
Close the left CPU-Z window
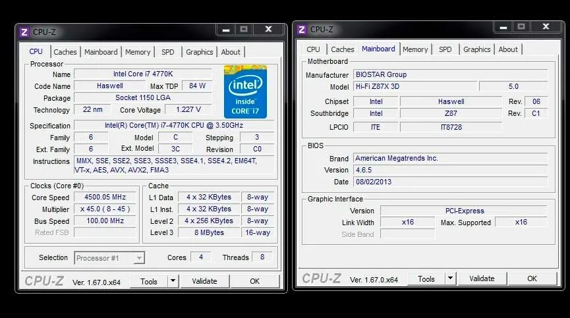pyautogui.click(x=268, y=30)
